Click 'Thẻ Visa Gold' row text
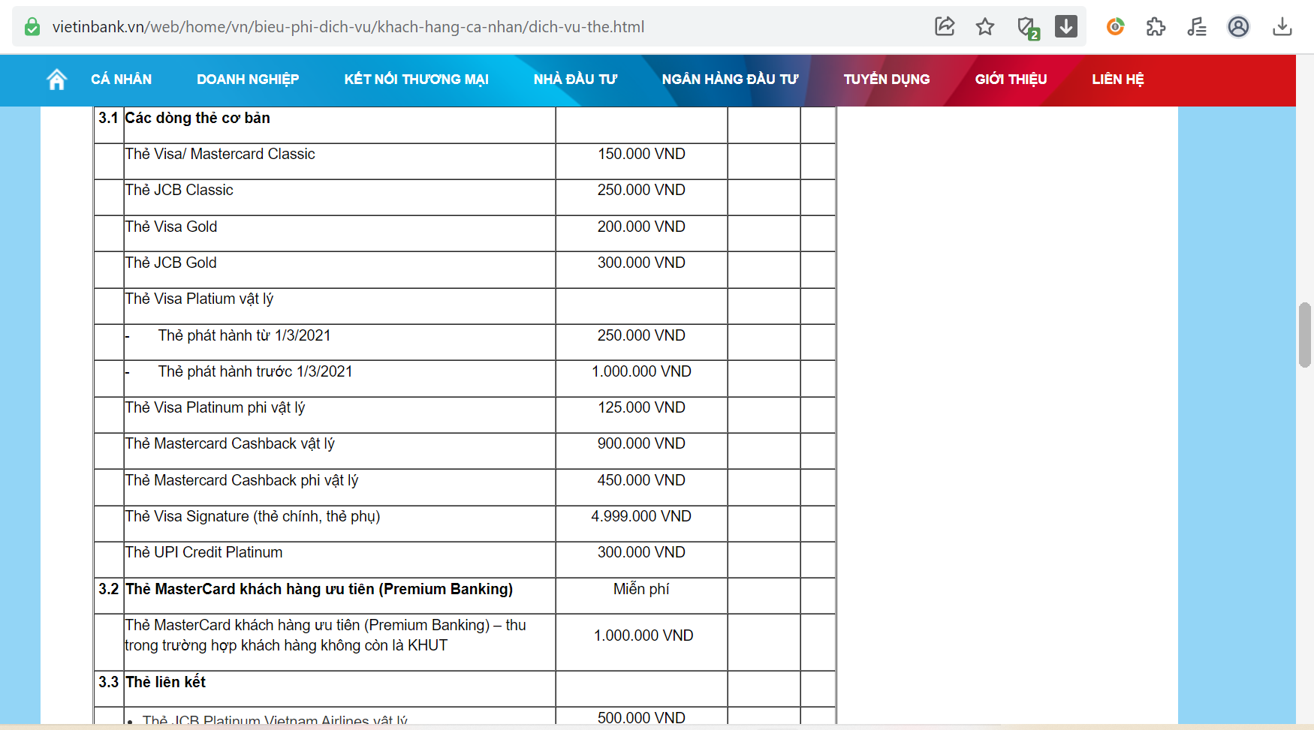 (170, 227)
